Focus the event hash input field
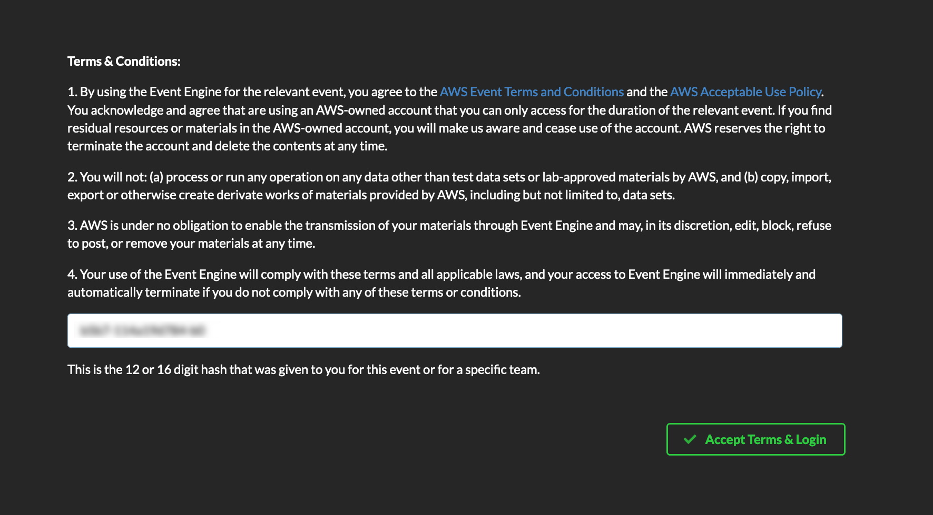The image size is (933, 515). pos(455,330)
